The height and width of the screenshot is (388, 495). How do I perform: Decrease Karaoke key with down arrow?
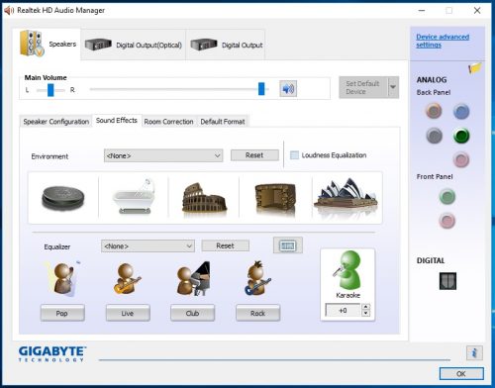(365, 314)
